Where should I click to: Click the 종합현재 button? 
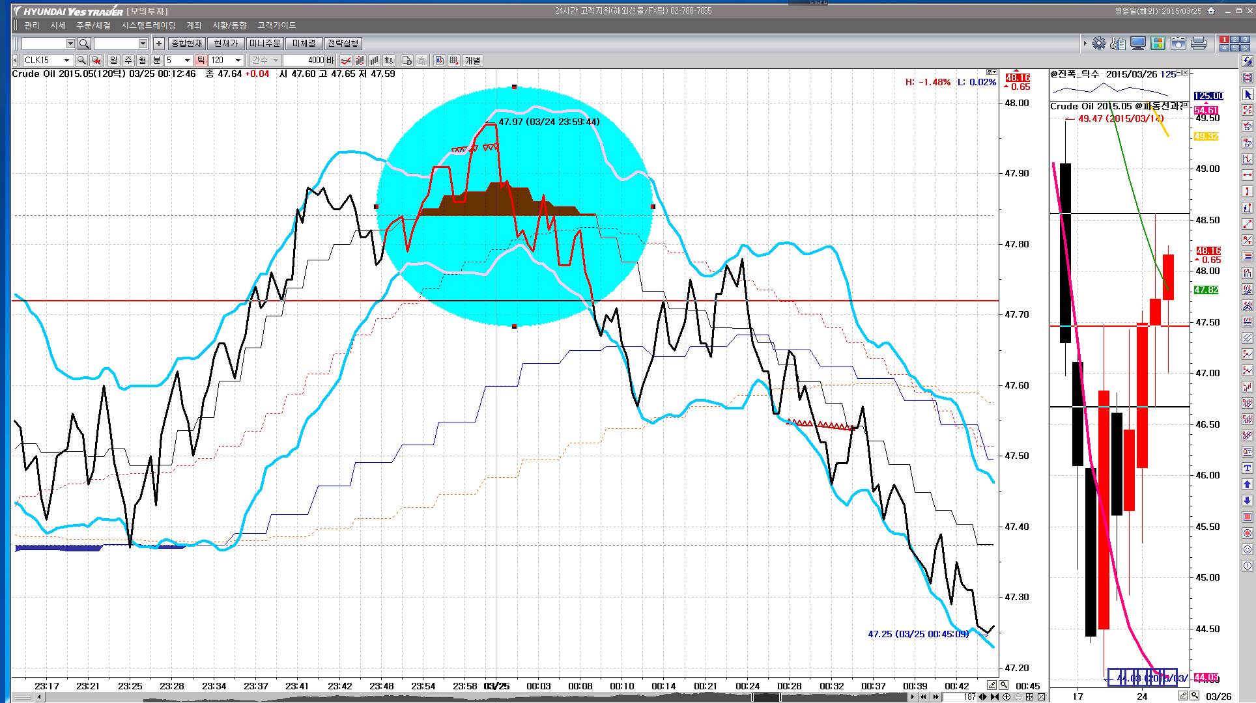[186, 44]
